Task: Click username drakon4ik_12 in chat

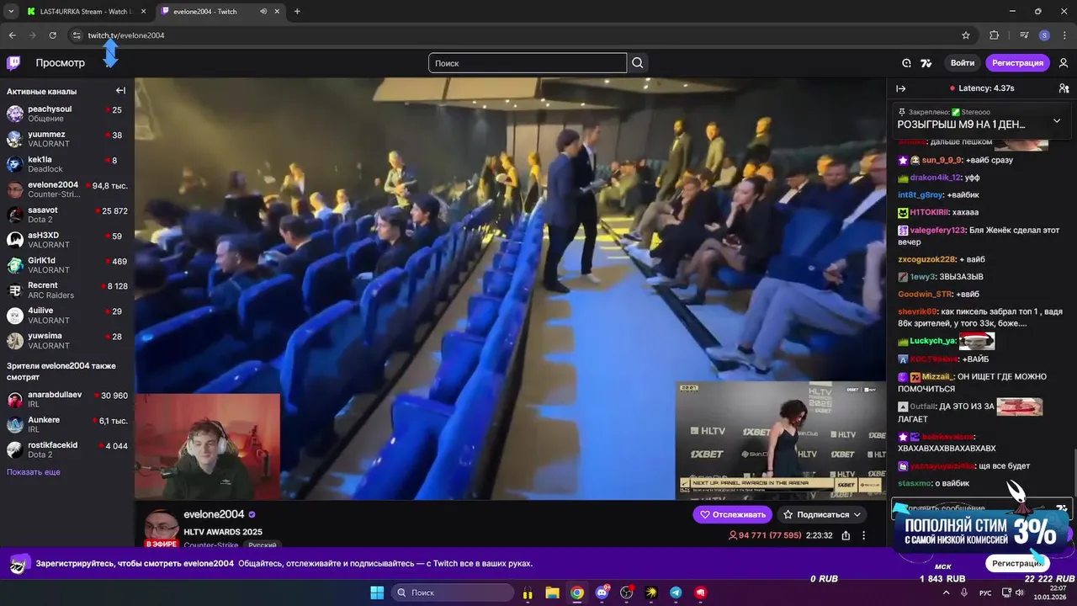Action: pyautogui.click(x=936, y=178)
